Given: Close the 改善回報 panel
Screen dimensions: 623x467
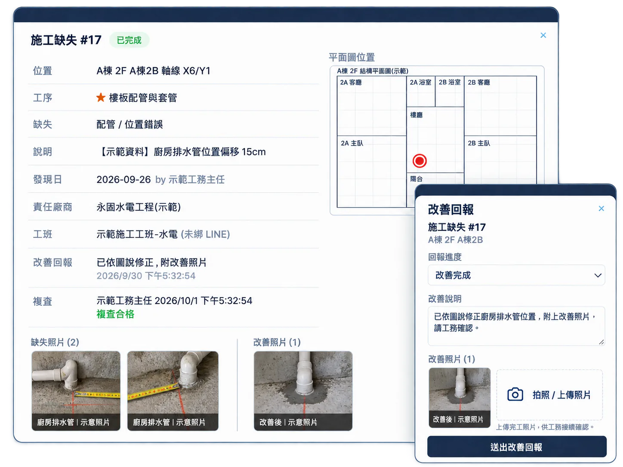Looking at the screenshot, I should coord(601,209).
